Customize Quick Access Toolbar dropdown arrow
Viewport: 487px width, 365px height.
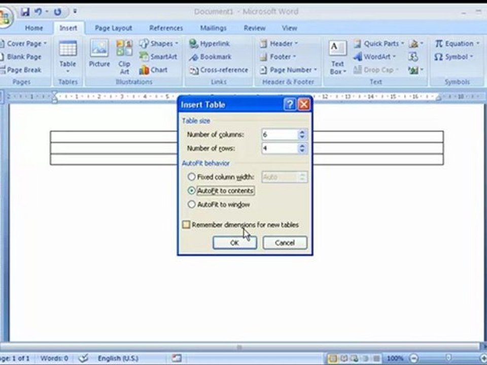tap(75, 12)
